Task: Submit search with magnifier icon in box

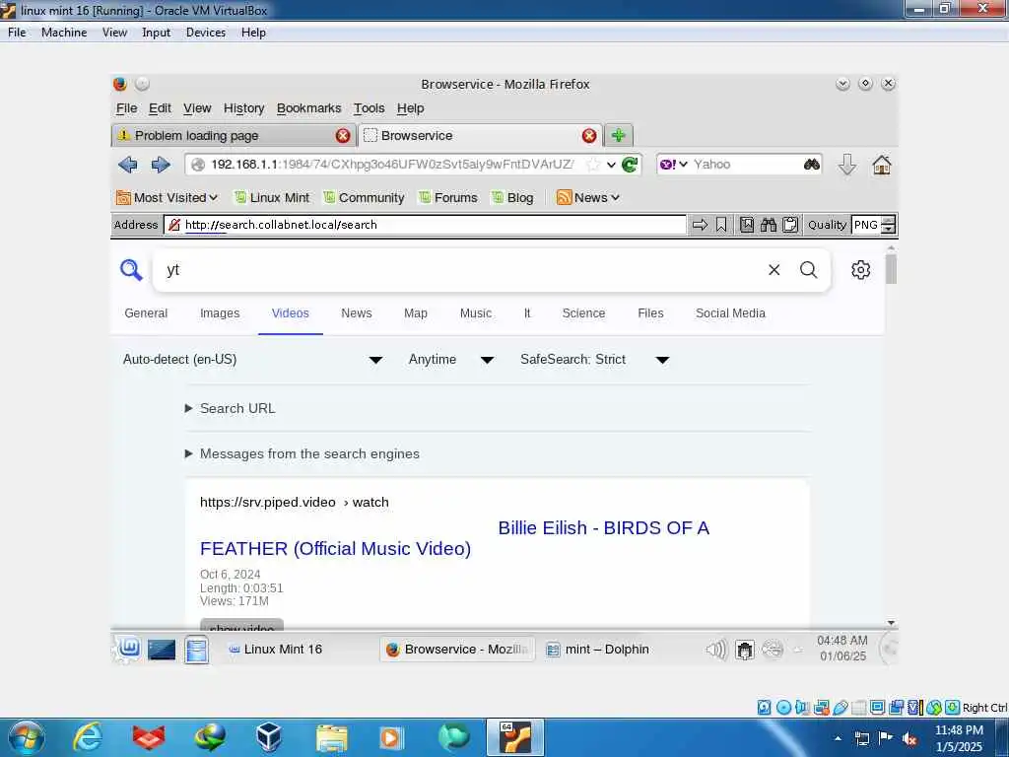Action: pyautogui.click(x=808, y=270)
